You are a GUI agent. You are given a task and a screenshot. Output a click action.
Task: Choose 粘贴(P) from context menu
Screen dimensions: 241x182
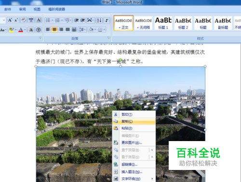coord(134,128)
